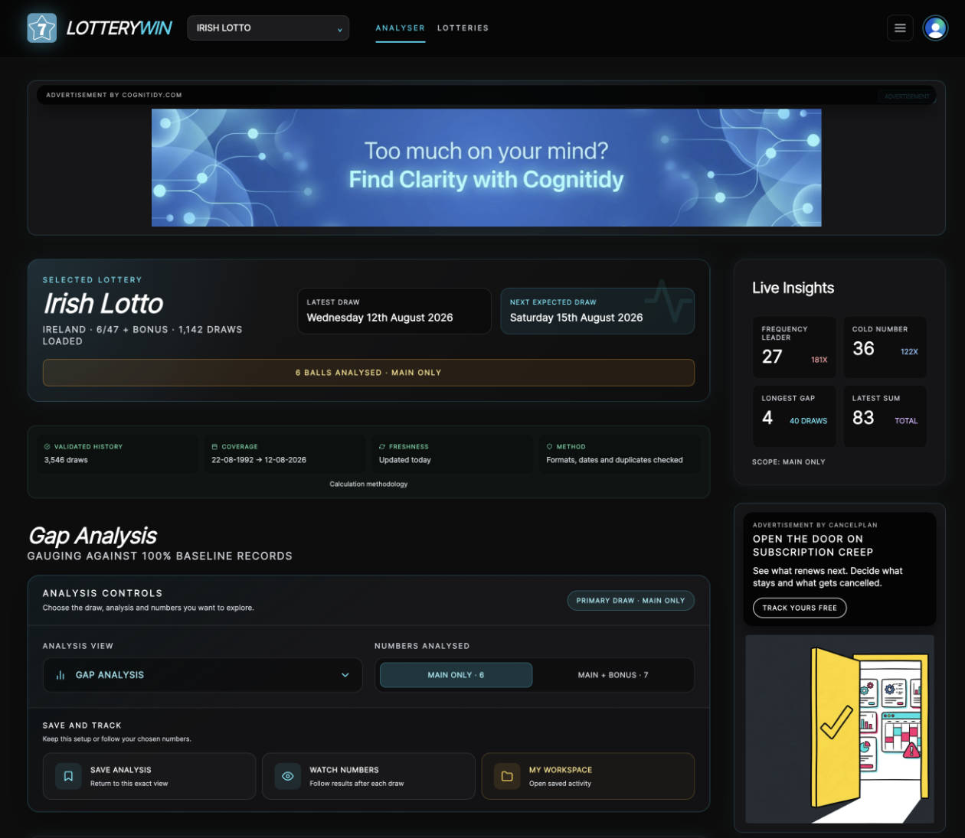Image resolution: width=965 pixels, height=838 pixels.
Task: Click the Freshness refresh icon
Action: [382, 446]
